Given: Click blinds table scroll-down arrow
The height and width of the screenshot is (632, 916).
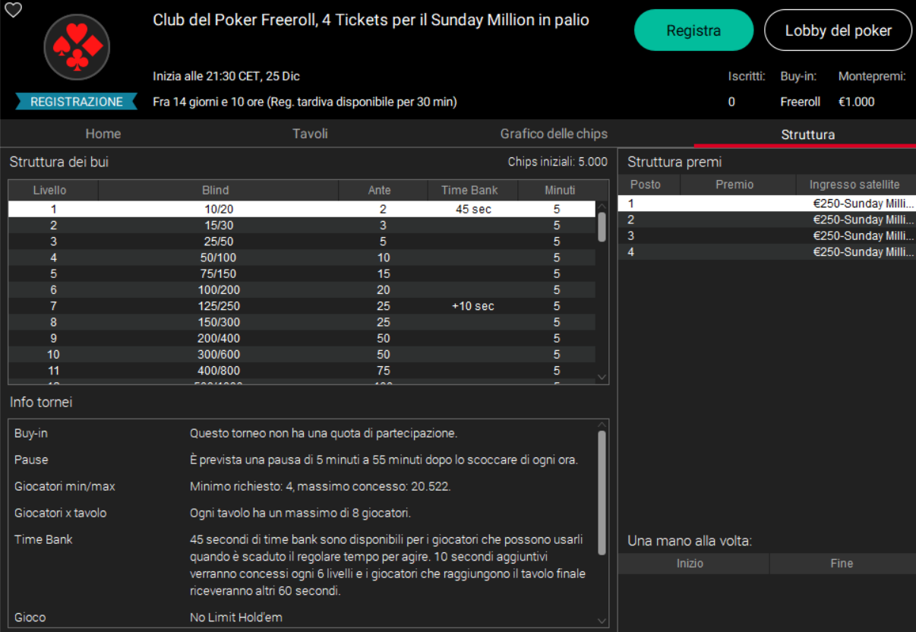Looking at the screenshot, I should [602, 377].
